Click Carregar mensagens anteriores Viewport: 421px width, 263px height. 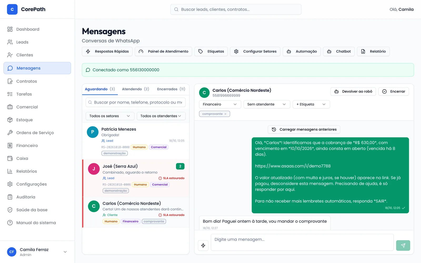pyautogui.click(x=304, y=129)
